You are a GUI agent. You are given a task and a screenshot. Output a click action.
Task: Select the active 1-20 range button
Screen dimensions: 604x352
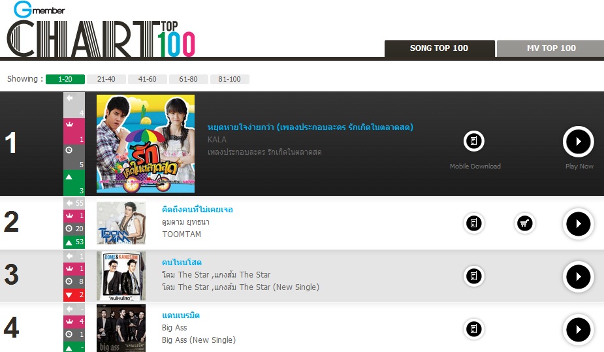65,79
